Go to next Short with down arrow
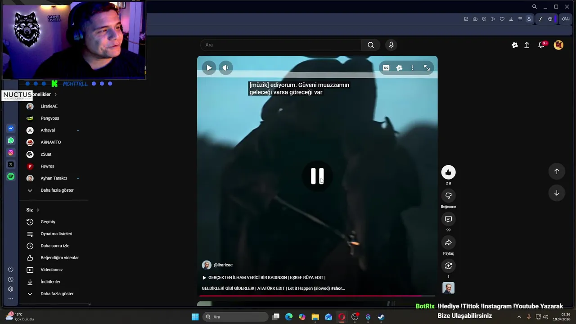This screenshot has width=576, height=324. (x=557, y=193)
